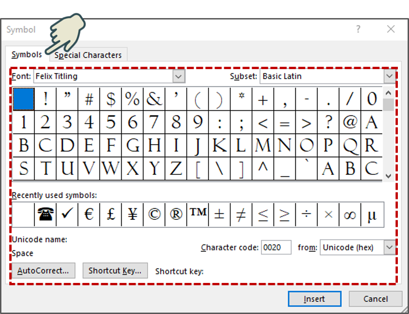Select the at sign character in the grid
The height and width of the screenshot is (314, 409).
[350, 122]
